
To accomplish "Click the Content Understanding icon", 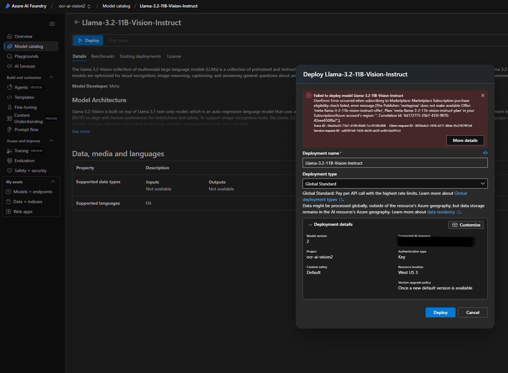I will [x=9, y=118].
